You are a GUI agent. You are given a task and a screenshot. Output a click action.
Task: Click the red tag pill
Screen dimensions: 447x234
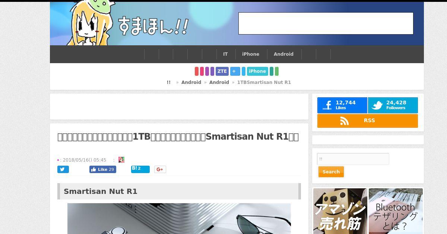point(197,71)
